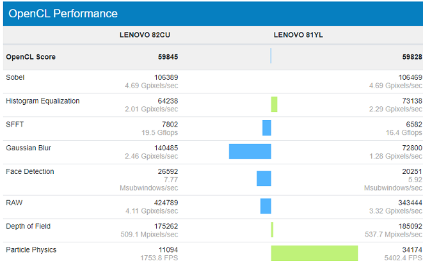Click the 4.11 Gpixels/sec value
The height and width of the screenshot is (266, 423).
[x=152, y=211]
